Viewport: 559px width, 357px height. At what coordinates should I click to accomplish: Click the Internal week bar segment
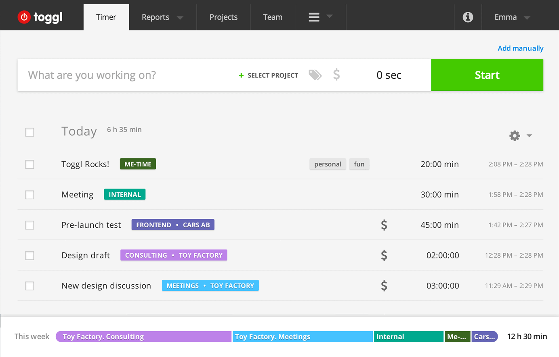(409, 336)
